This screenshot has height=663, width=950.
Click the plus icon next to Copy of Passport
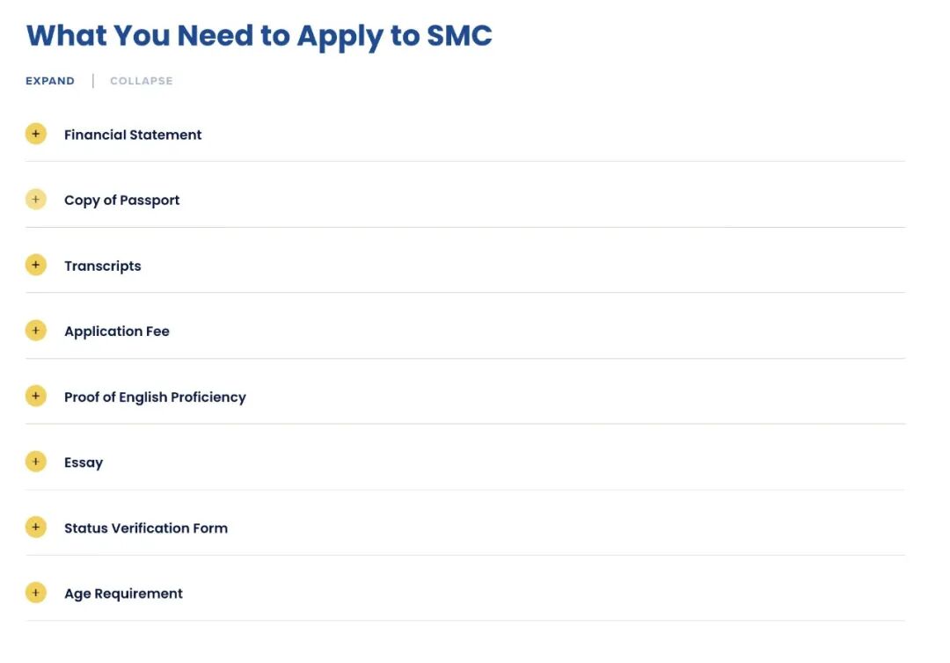(x=36, y=200)
